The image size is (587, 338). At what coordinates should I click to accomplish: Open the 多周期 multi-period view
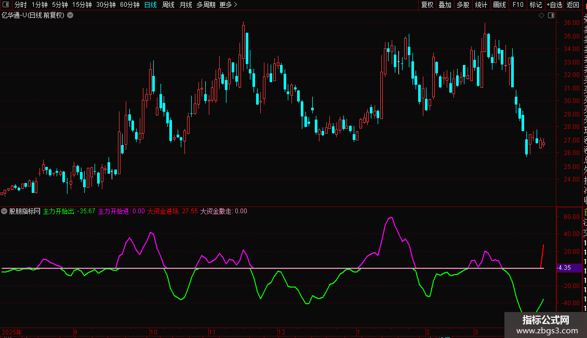click(206, 5)
